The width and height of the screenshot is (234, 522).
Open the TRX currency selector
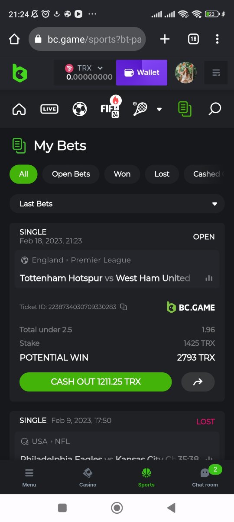(84, 73)
